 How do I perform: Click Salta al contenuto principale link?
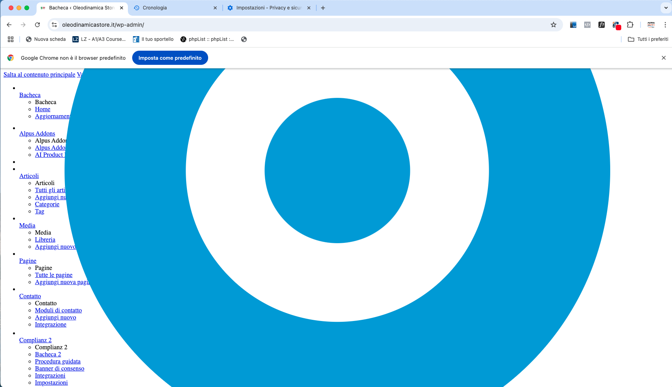click(x=39, y=75)
